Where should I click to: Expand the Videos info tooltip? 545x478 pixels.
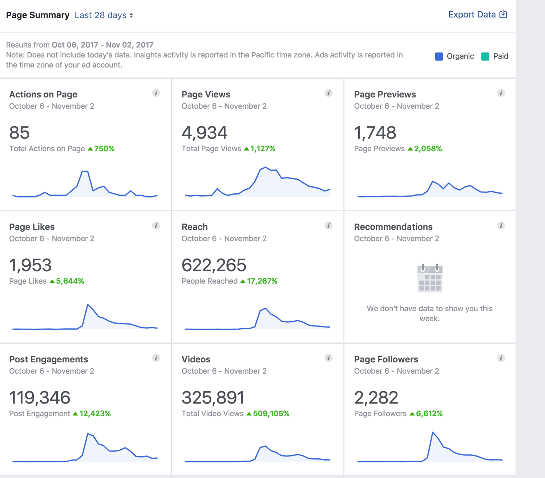pos(329,358)
